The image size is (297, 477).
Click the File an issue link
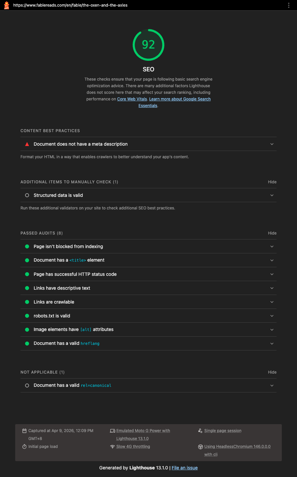point(184,468)
